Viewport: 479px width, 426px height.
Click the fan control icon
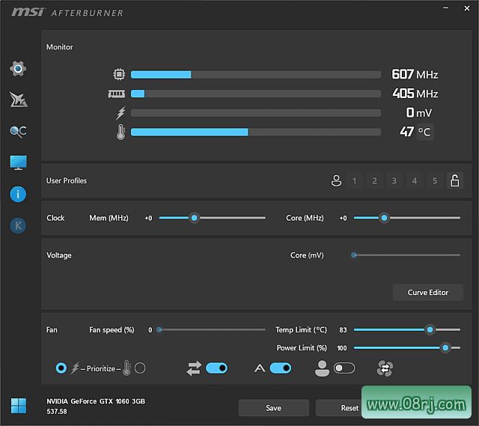[x=385, y=368]
